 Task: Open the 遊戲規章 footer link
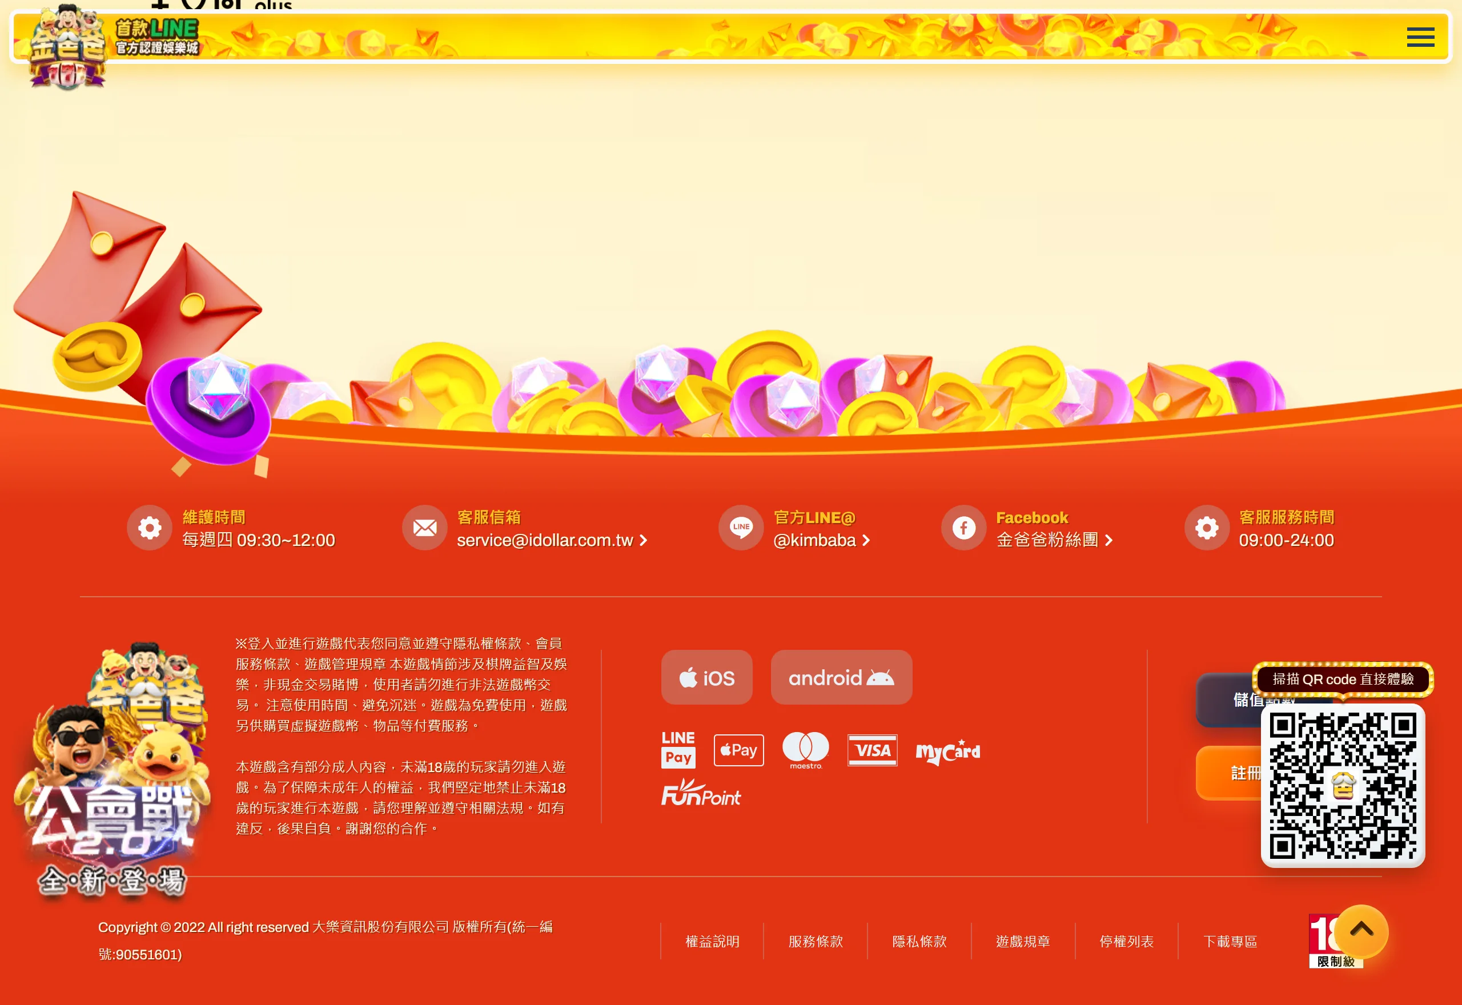[x=1023, y=942]
